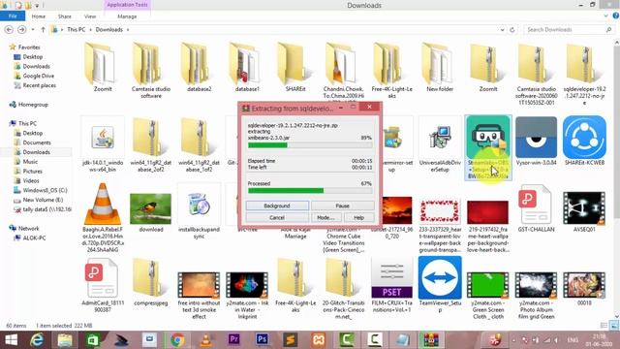The image size is (620, 349).
Task: Switch to the Home ribbon tab
Action: (39, 16)
